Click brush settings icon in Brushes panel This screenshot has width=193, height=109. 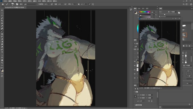pos(179,13)
